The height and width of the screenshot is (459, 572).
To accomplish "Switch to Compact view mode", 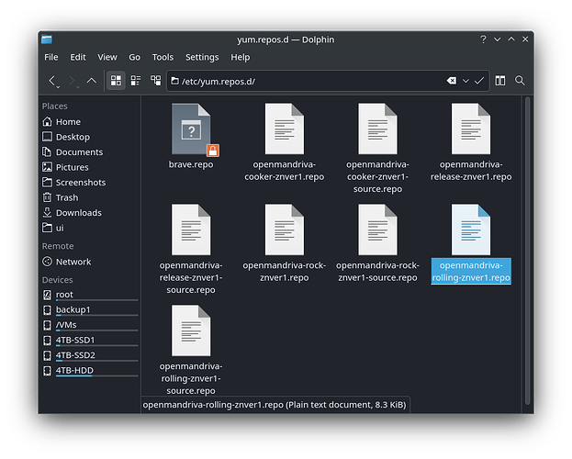I will pyautogui.click(x=136, y=81).
